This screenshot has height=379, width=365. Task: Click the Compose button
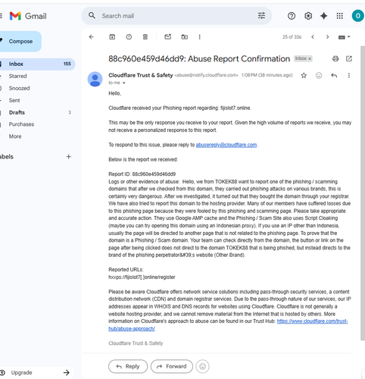[20, 42]
